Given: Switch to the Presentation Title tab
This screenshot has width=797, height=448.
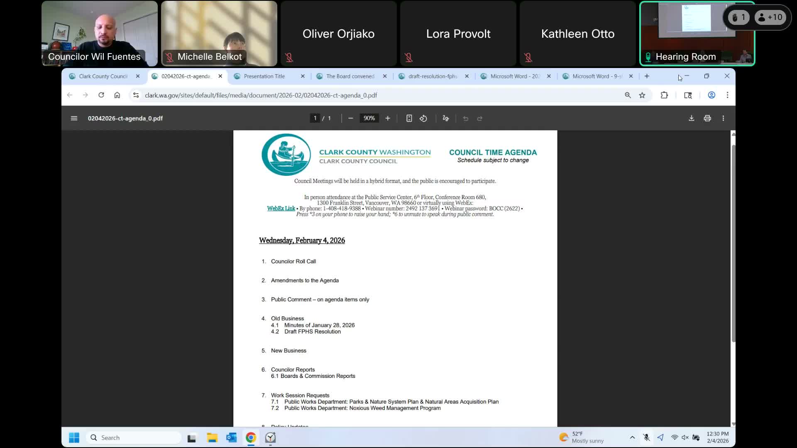Looking at the screenshot, I should (264, 76).
